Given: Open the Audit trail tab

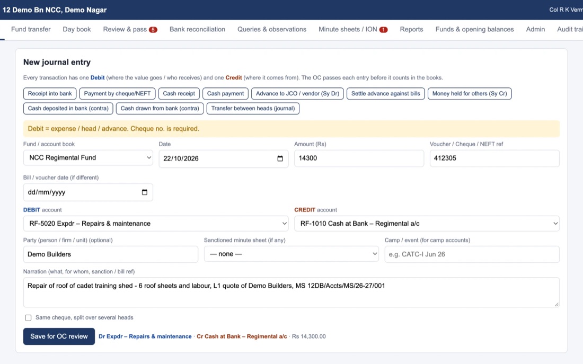Looking at the screenshot, I should click(x=570, y=29).
